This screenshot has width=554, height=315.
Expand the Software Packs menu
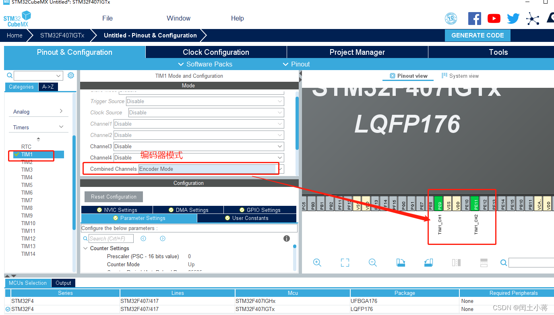point(205,64)
